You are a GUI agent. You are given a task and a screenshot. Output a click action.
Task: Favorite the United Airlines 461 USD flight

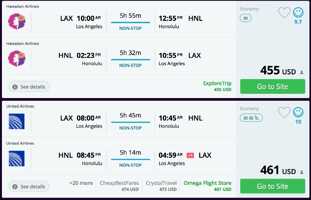click(284, 112)
